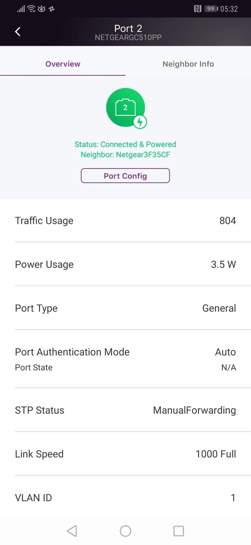This screenshot has height=545, width=251.
Task: Tap the battery indicator in status bar
Action: pos(211,9)
